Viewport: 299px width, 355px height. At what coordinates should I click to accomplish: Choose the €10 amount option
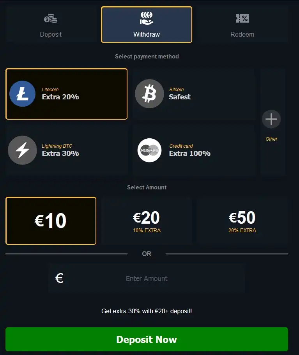pos(51,221)
